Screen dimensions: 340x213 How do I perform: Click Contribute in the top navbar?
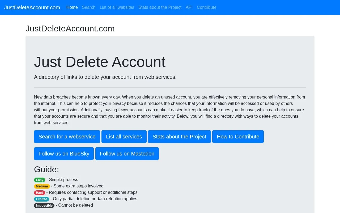tap(207, 7)
